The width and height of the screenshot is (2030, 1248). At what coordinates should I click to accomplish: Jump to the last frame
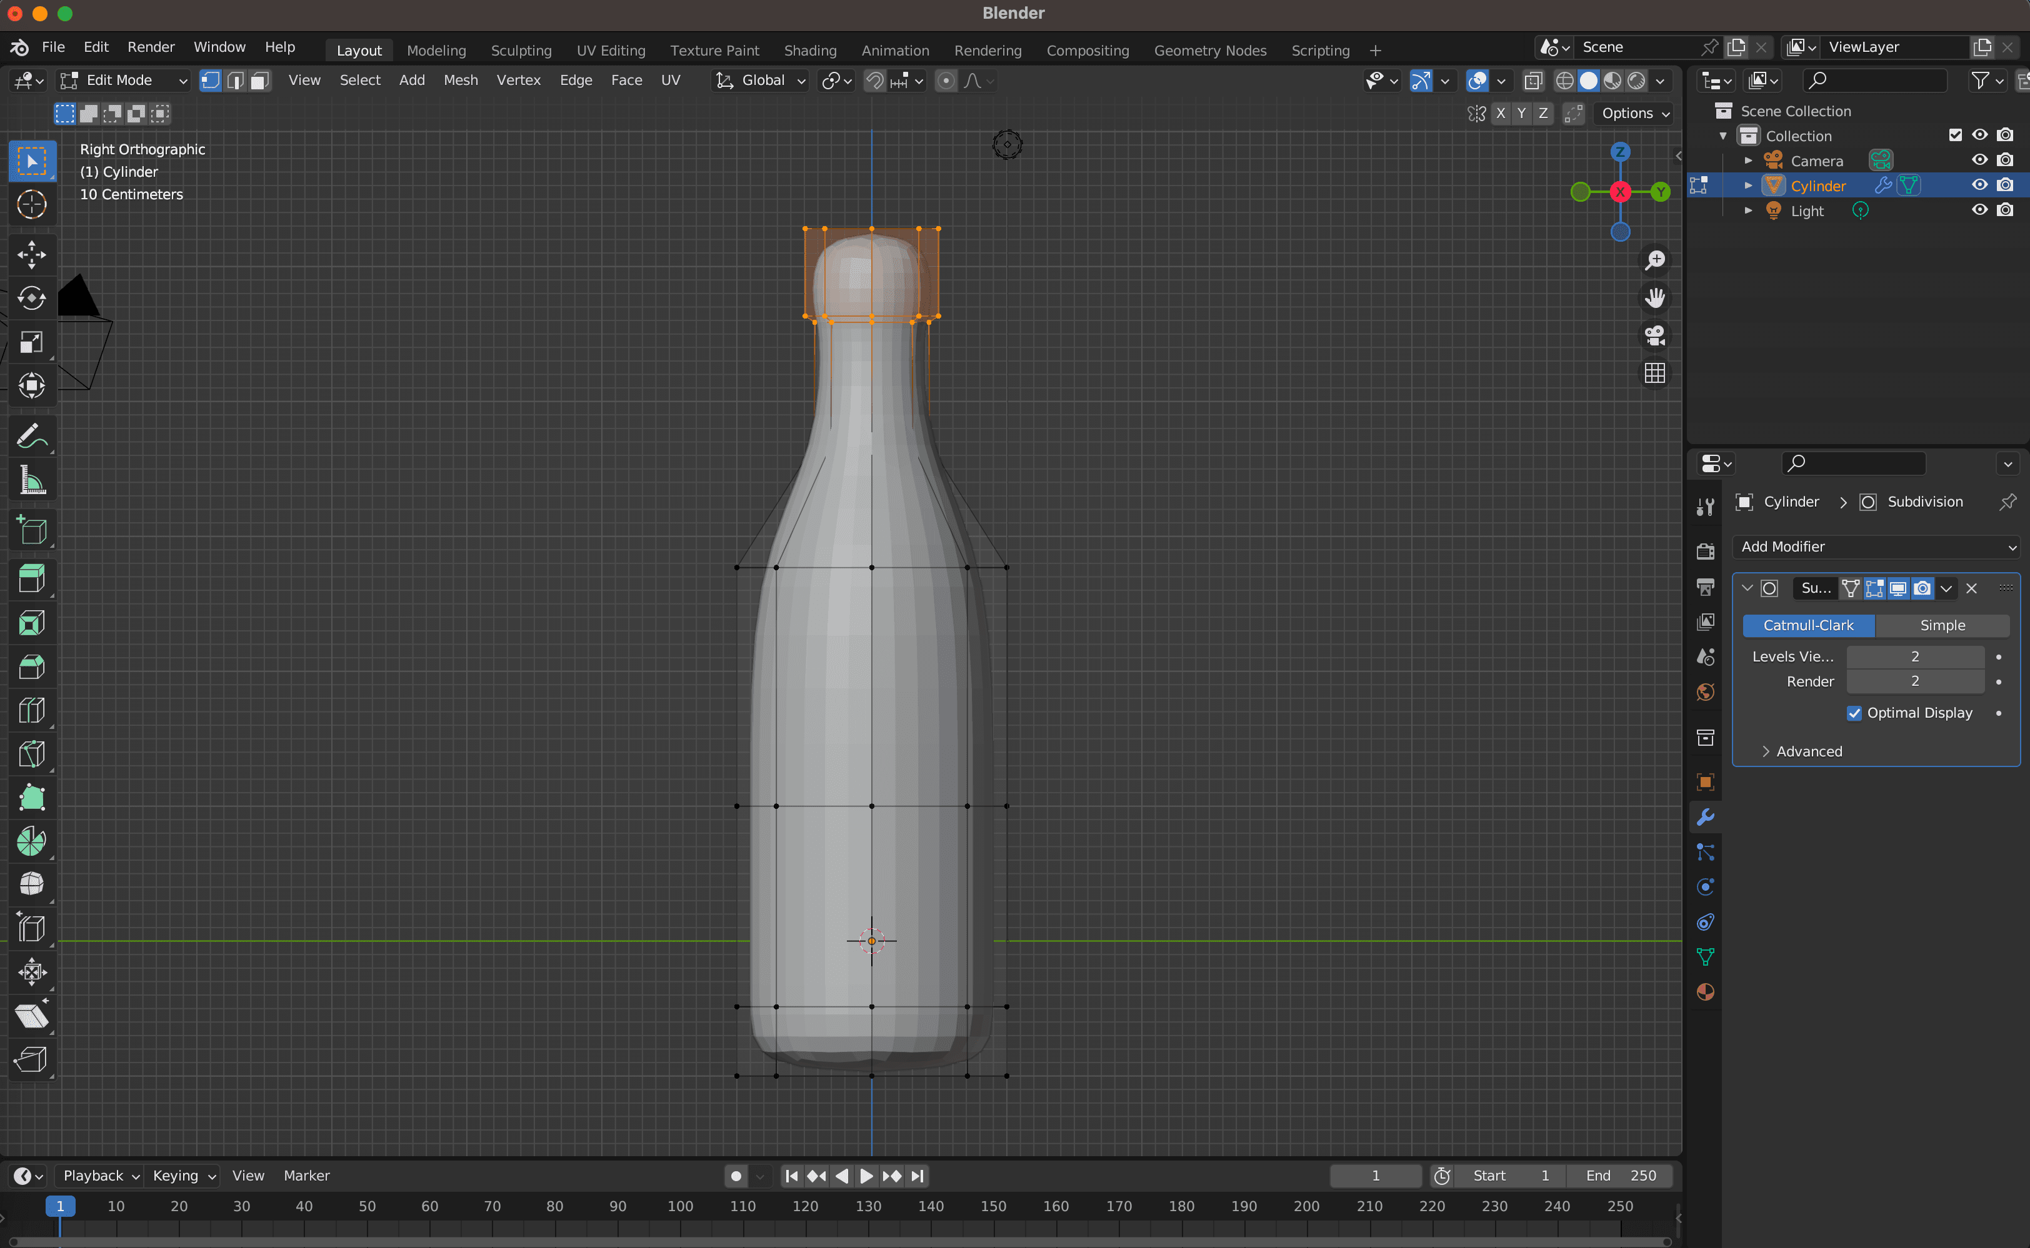coord(917,1176)
